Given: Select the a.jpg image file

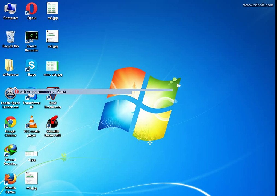Looking at the screenshot, I should [x=31, y=156].
